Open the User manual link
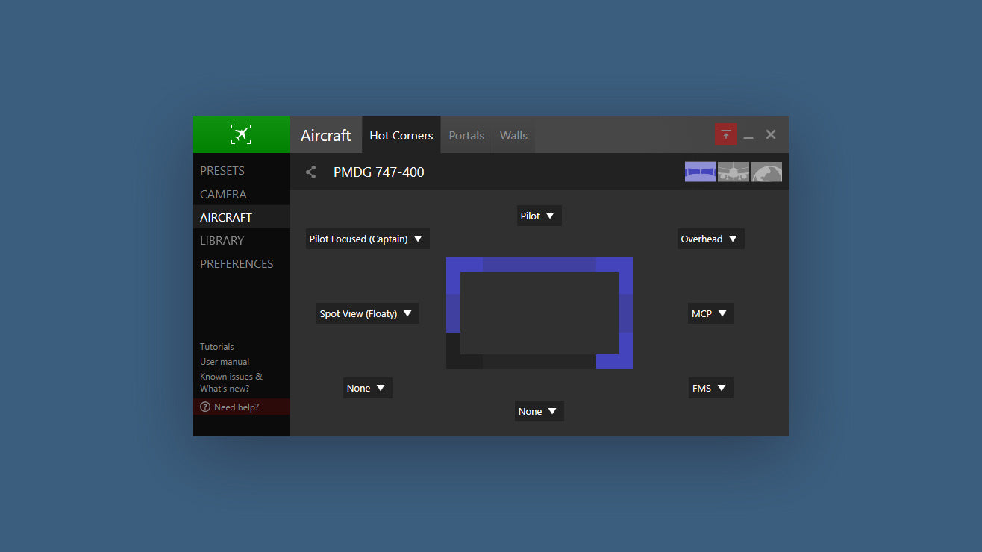This screenshot has width=982, height=552. (225, 362)
